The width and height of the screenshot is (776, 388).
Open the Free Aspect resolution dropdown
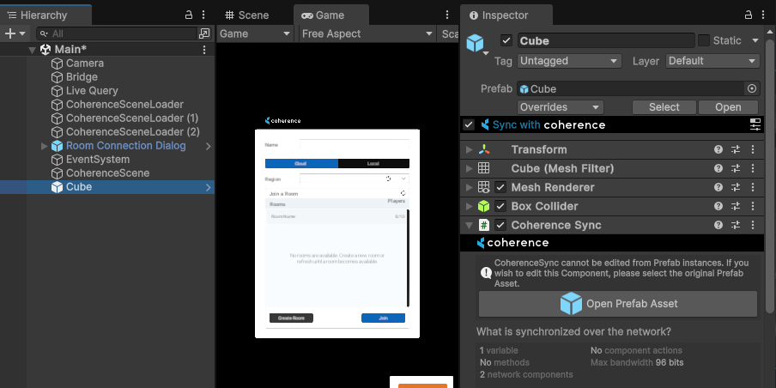[366, 33]
